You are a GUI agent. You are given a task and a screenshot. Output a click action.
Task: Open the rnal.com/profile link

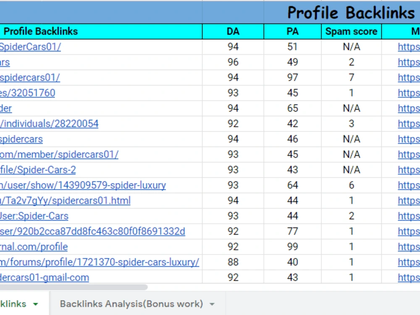(34, 247)
